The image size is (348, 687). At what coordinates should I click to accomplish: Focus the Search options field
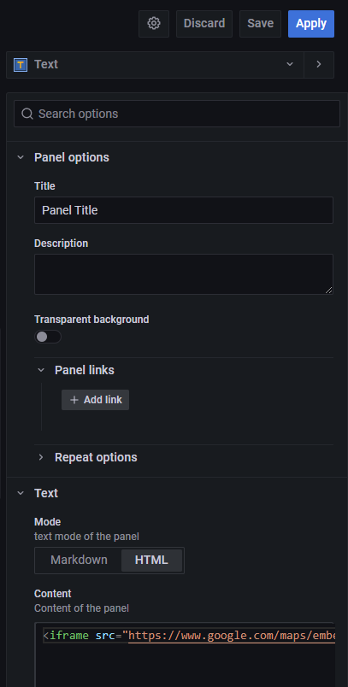(x=177, y=114)
